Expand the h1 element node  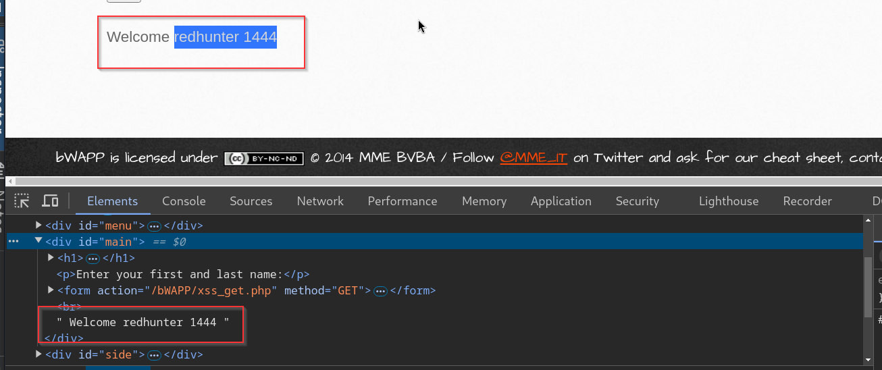51,258
